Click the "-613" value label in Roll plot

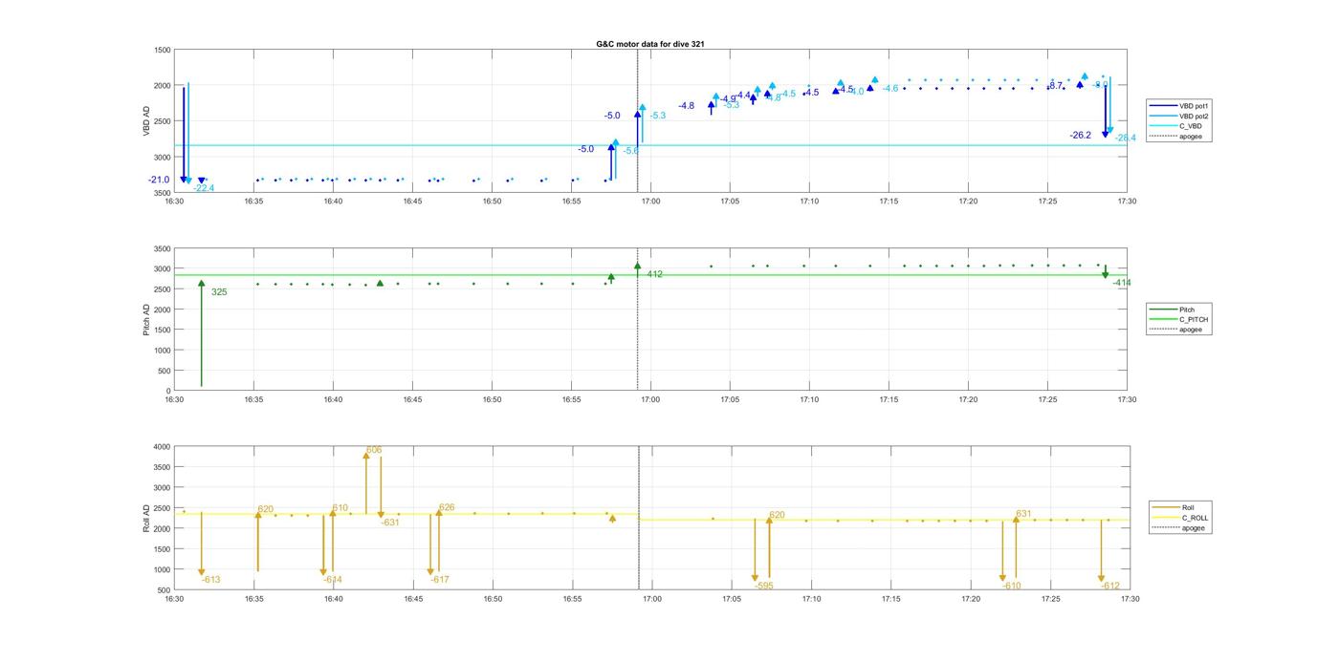coord(210,580)
